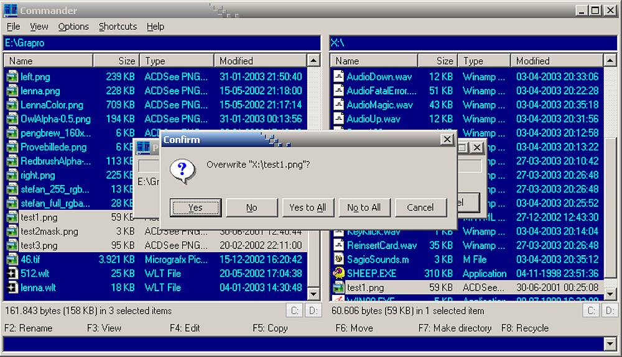Click the test3.png file icon

[x=12, y=245]
